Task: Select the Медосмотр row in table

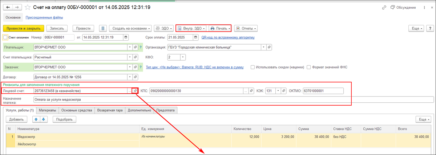Action: pos(218,140)
